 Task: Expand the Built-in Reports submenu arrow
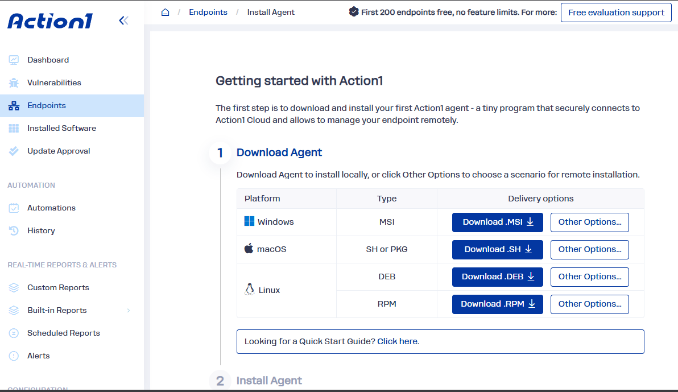pyautogui.click(x=129, y=310)
